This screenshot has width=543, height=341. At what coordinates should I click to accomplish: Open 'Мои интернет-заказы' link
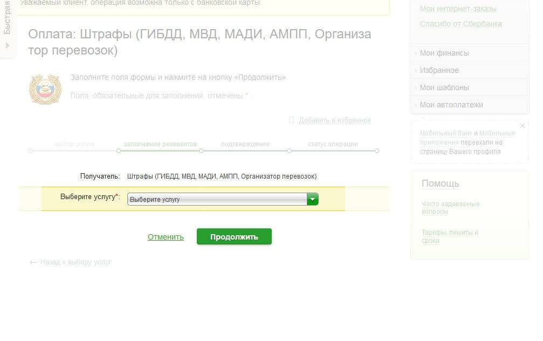(x=458, y=9)
